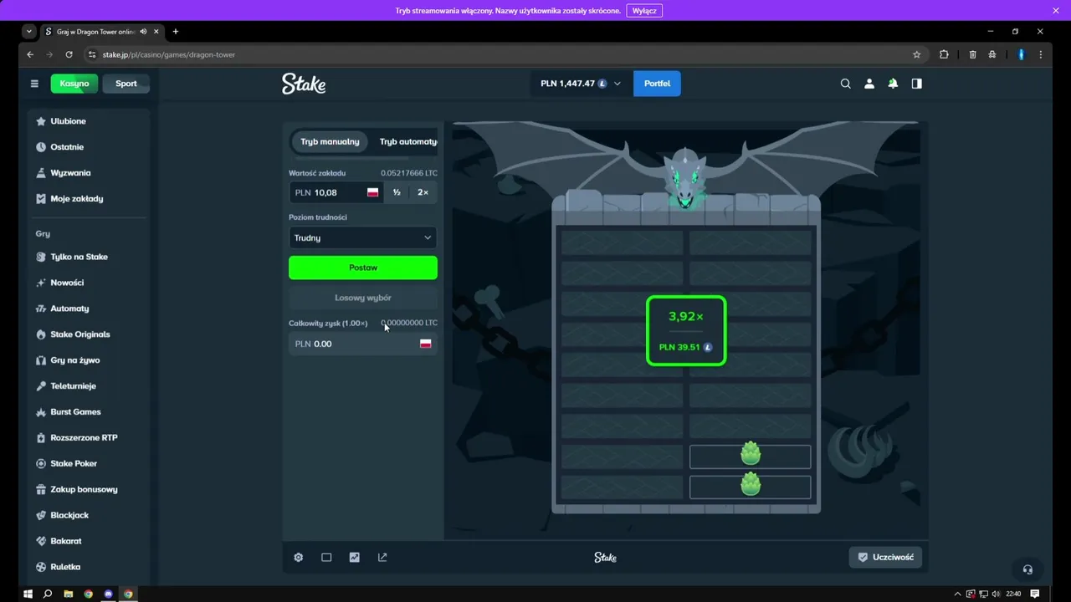Click the Całkowity zysk value field
Screen dimensions: 1071x602
tap(363, 344)
